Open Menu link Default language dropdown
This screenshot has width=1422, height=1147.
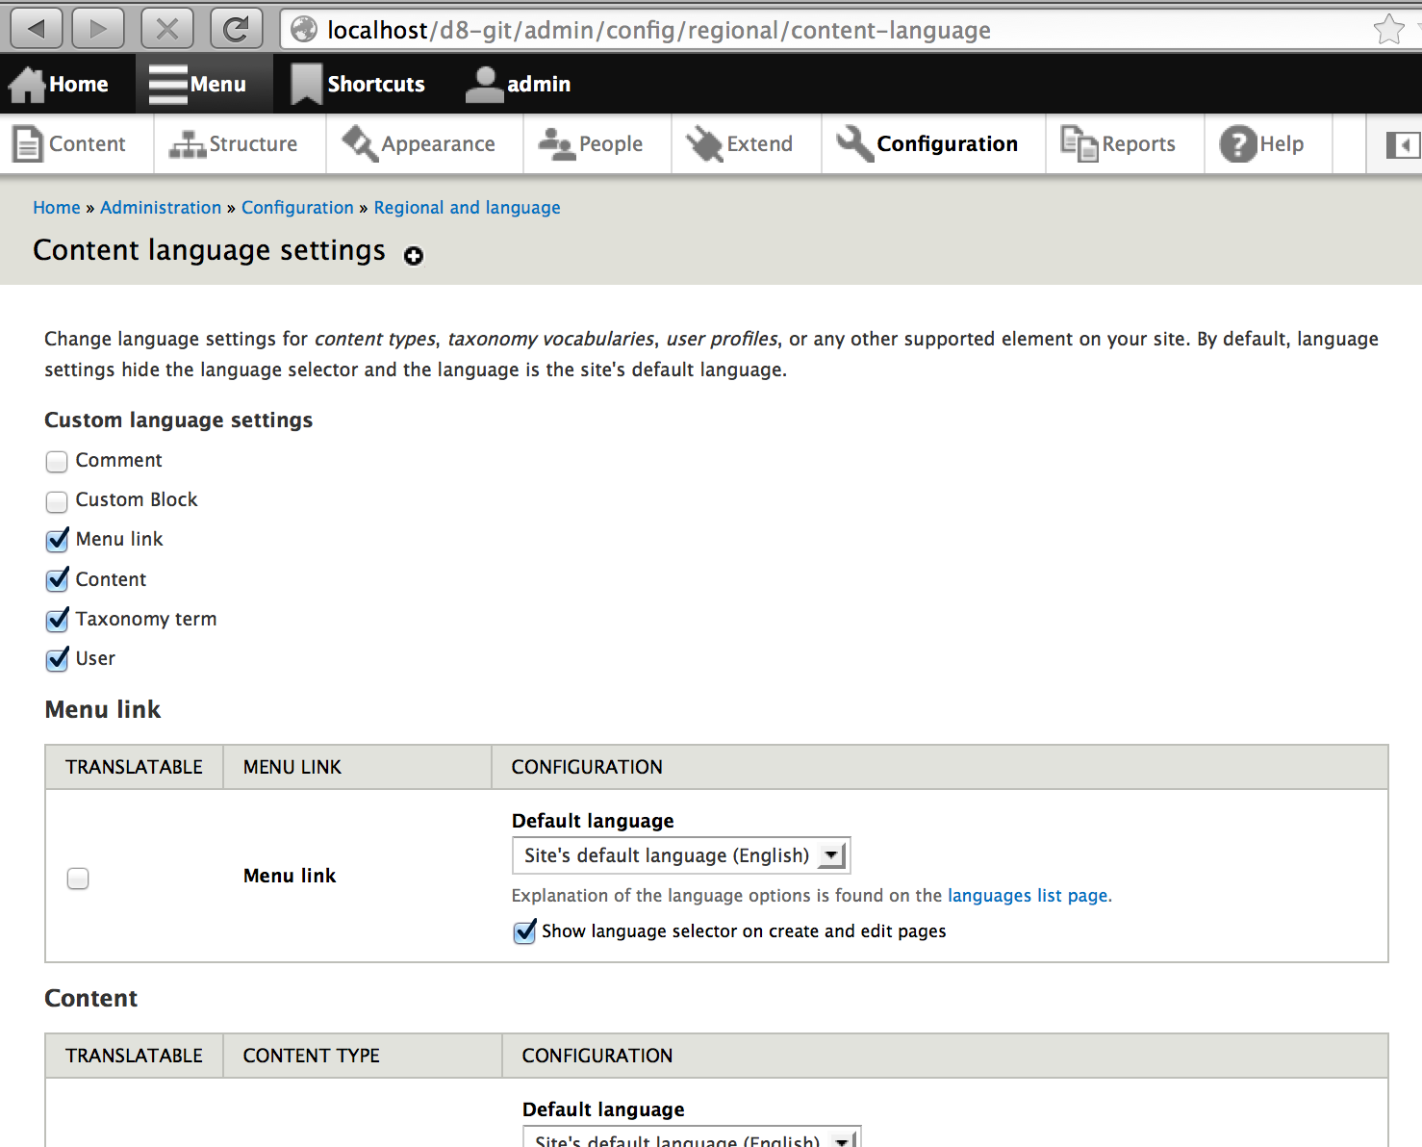[x=680, y=855]
